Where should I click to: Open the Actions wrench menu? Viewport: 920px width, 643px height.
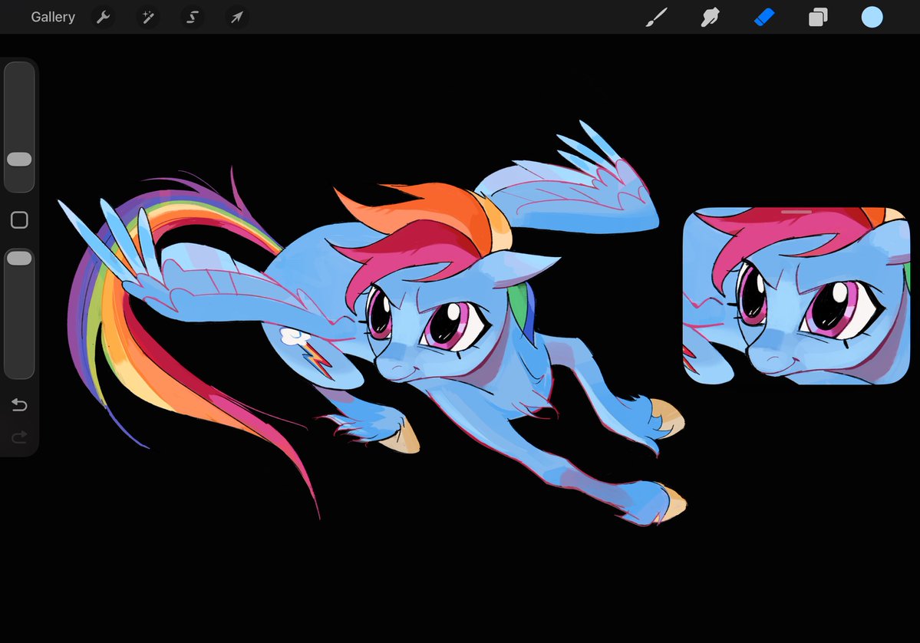click(x=104, y=17)
